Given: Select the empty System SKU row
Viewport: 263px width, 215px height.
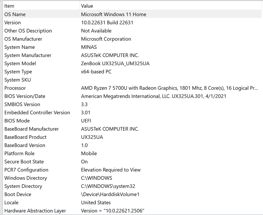Looking at the screenshot, I should click(x=18, y=80).
